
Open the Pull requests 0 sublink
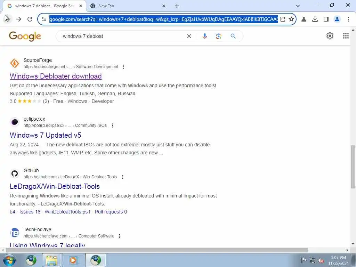click(111, 212)
